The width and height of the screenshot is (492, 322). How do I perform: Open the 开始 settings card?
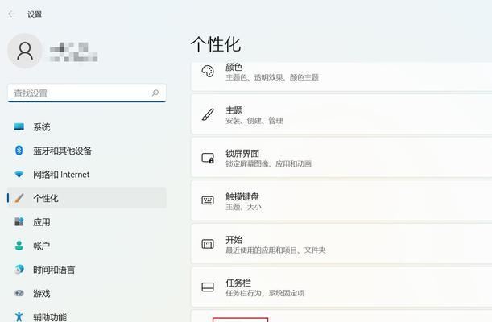pyautogui.click(x=341, y=244)
